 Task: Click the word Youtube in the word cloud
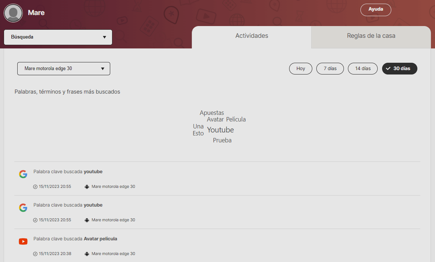[x=220, y=130]
